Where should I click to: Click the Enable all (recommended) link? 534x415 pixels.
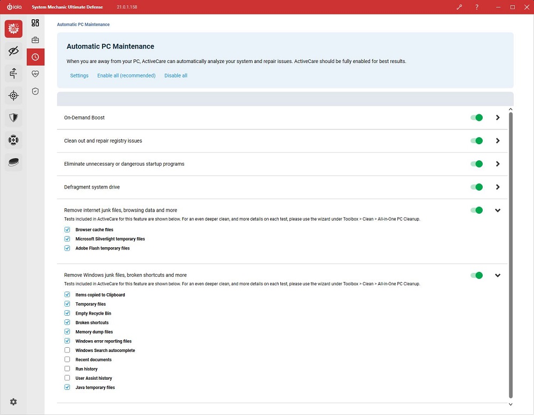(x=127, y=76)
